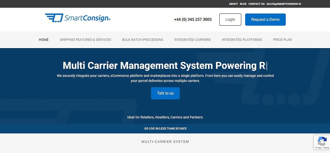Click the 'Go live in less than 30 days' banner

[165, 129]
